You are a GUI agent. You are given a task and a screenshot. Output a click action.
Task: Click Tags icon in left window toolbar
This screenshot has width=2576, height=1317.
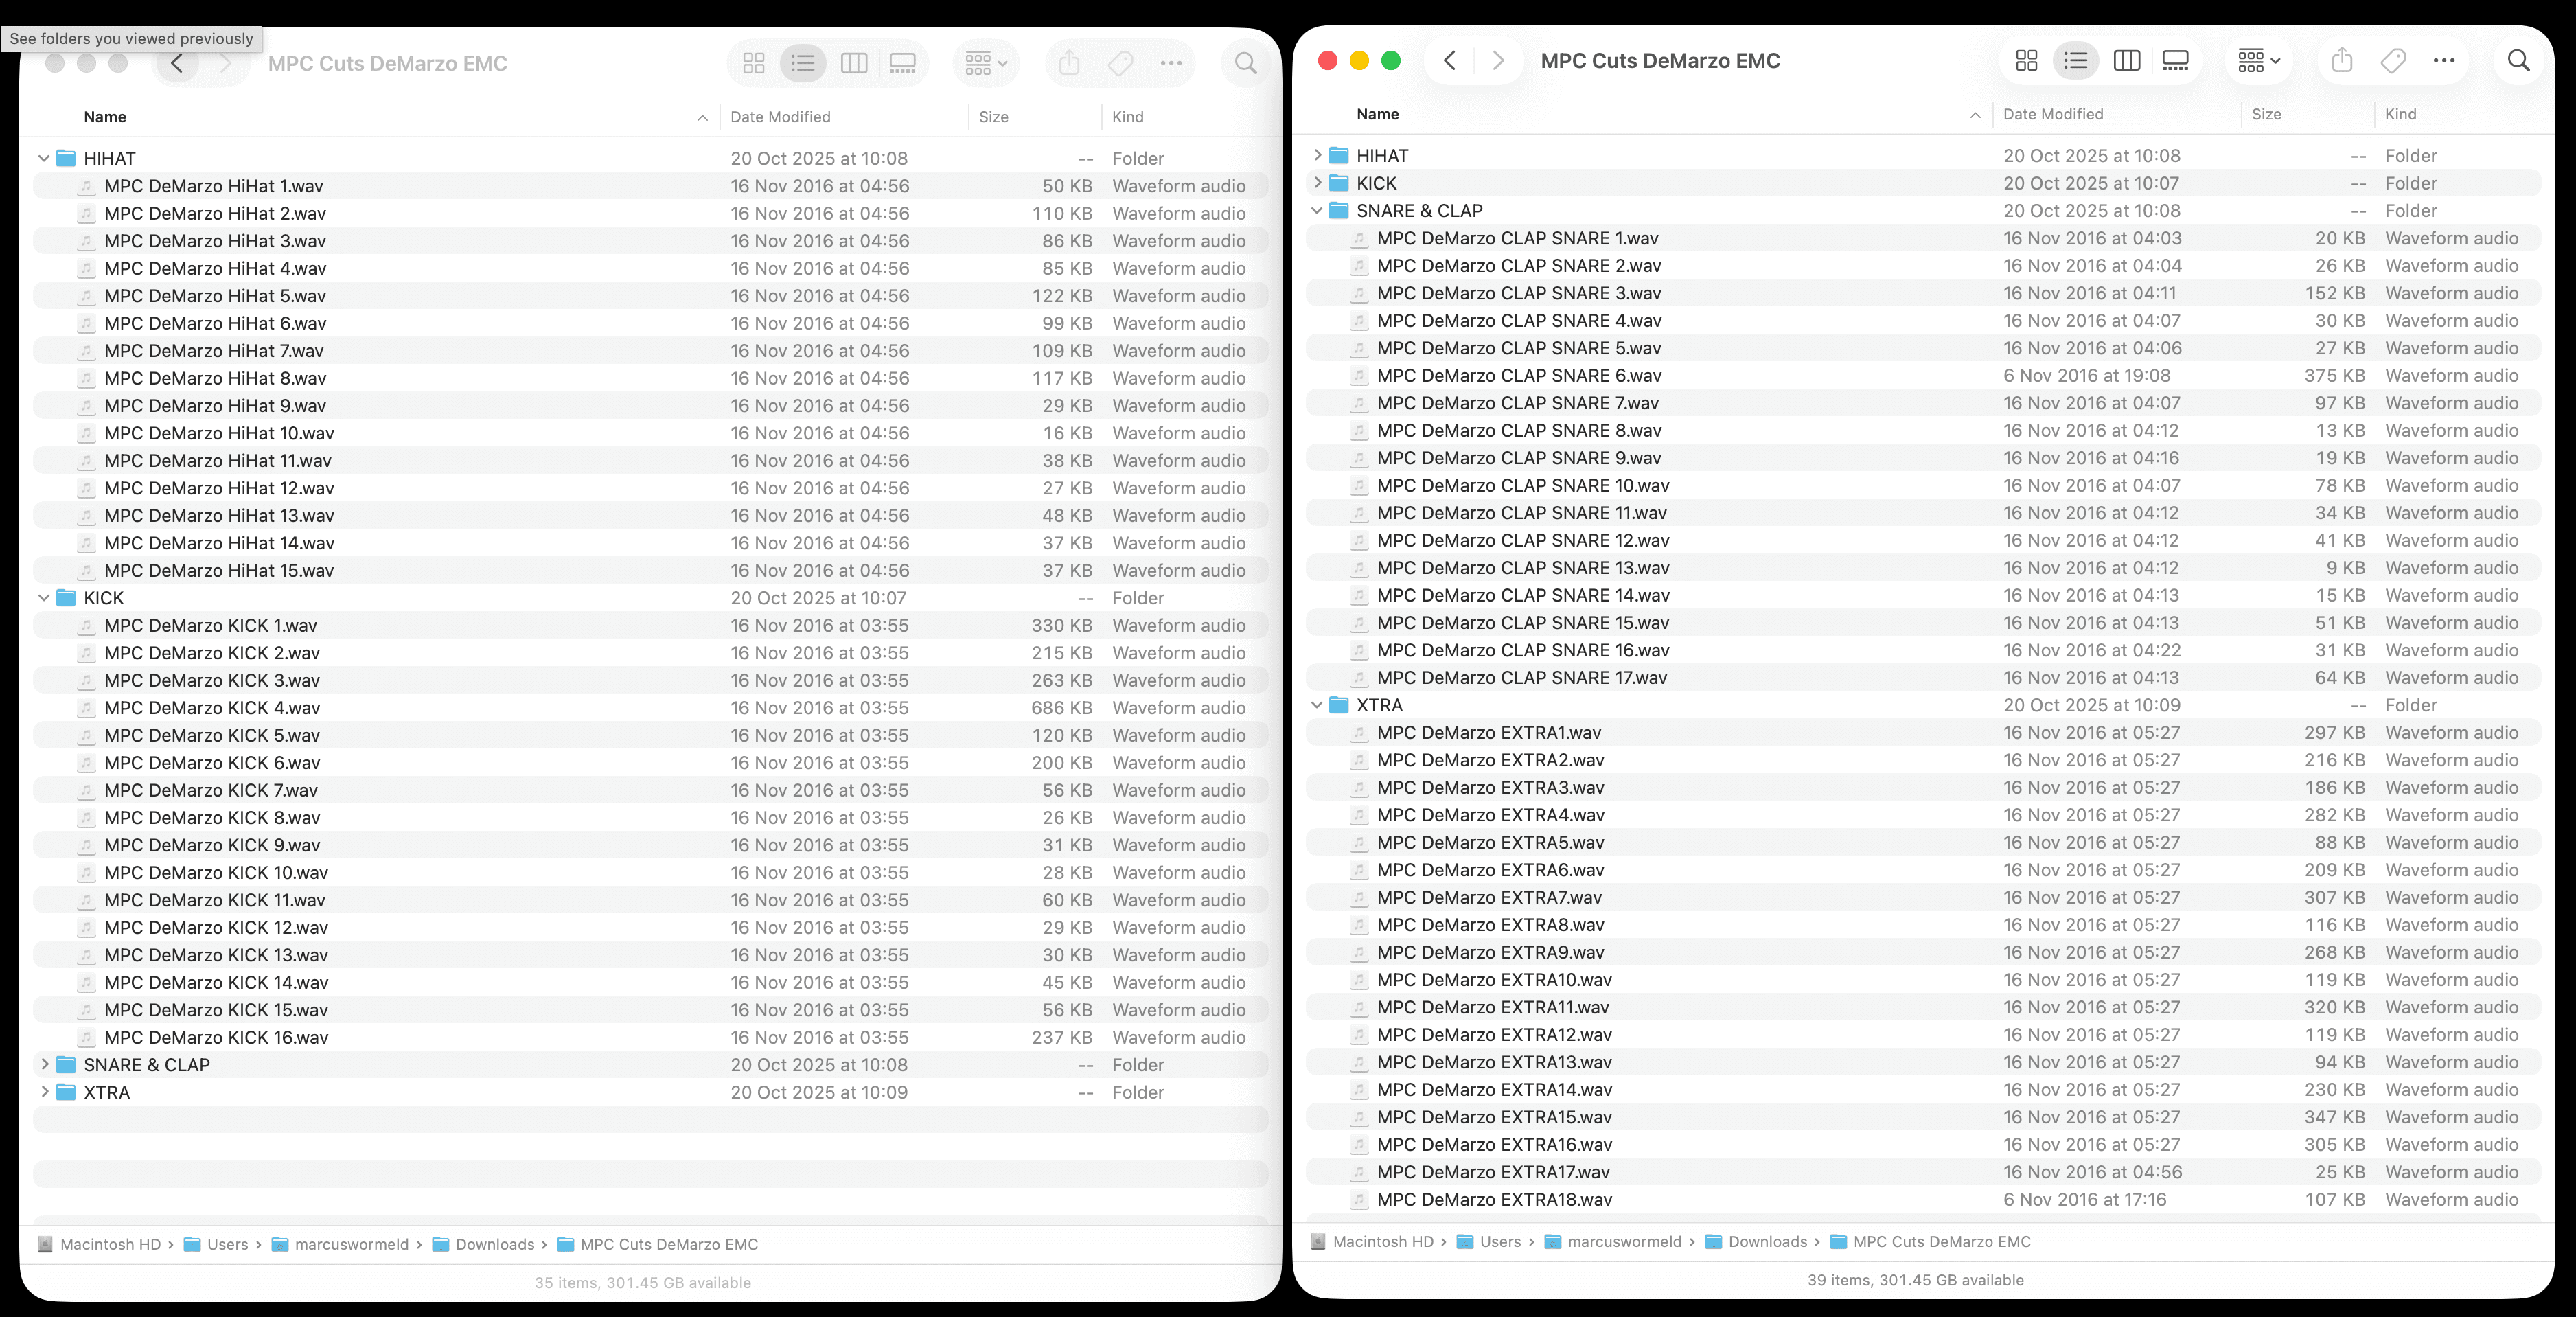pyautogui.click(x=1120, y=64)
